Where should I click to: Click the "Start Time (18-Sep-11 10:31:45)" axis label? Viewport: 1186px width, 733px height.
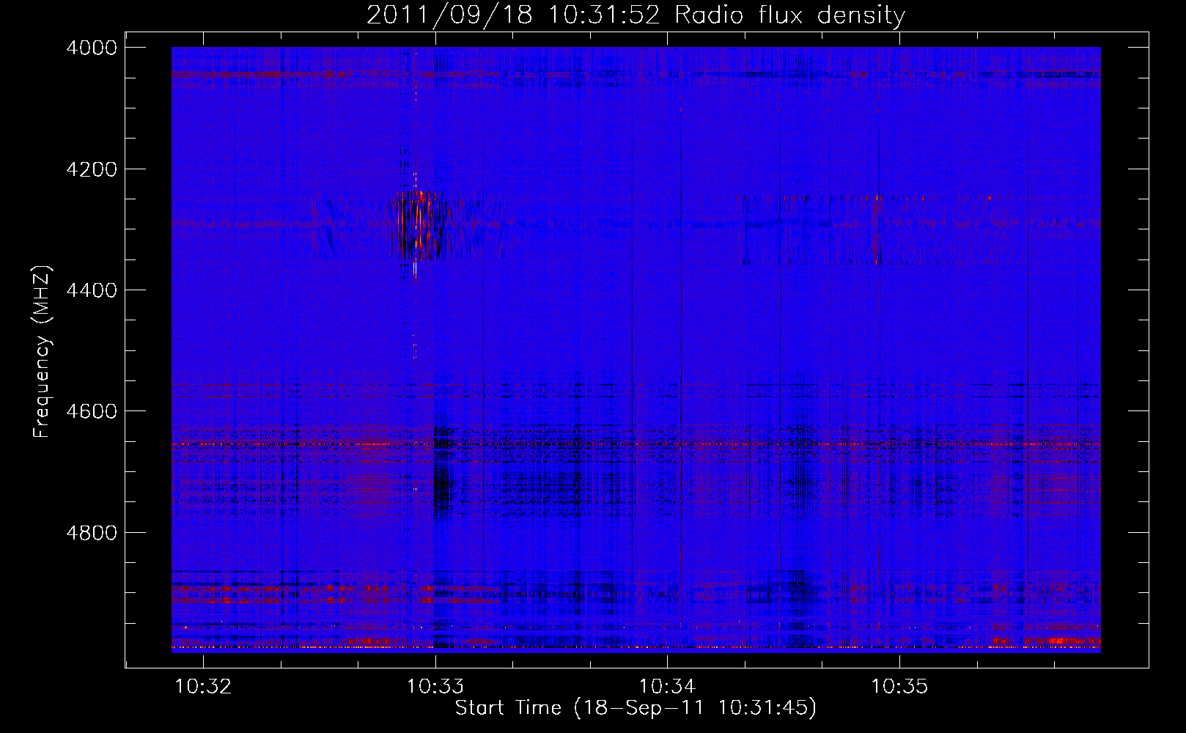tap(636, 708)
